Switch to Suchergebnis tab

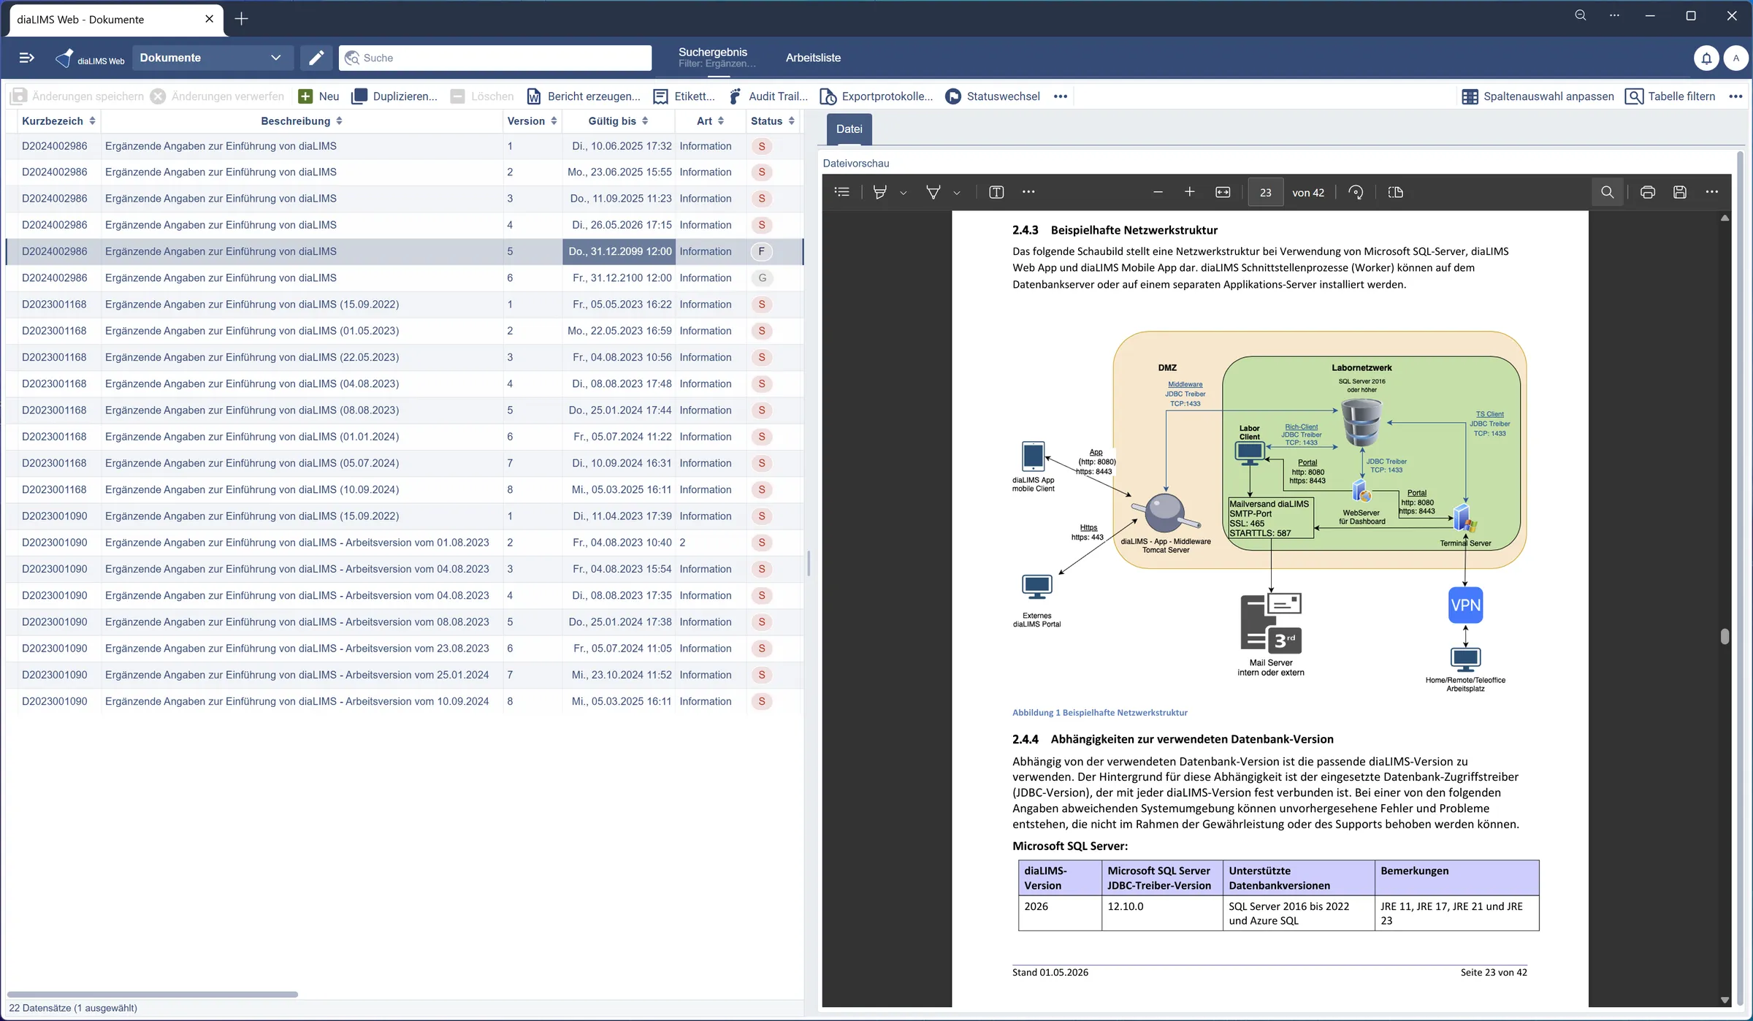pyautogui.click(x=717, y=57)
